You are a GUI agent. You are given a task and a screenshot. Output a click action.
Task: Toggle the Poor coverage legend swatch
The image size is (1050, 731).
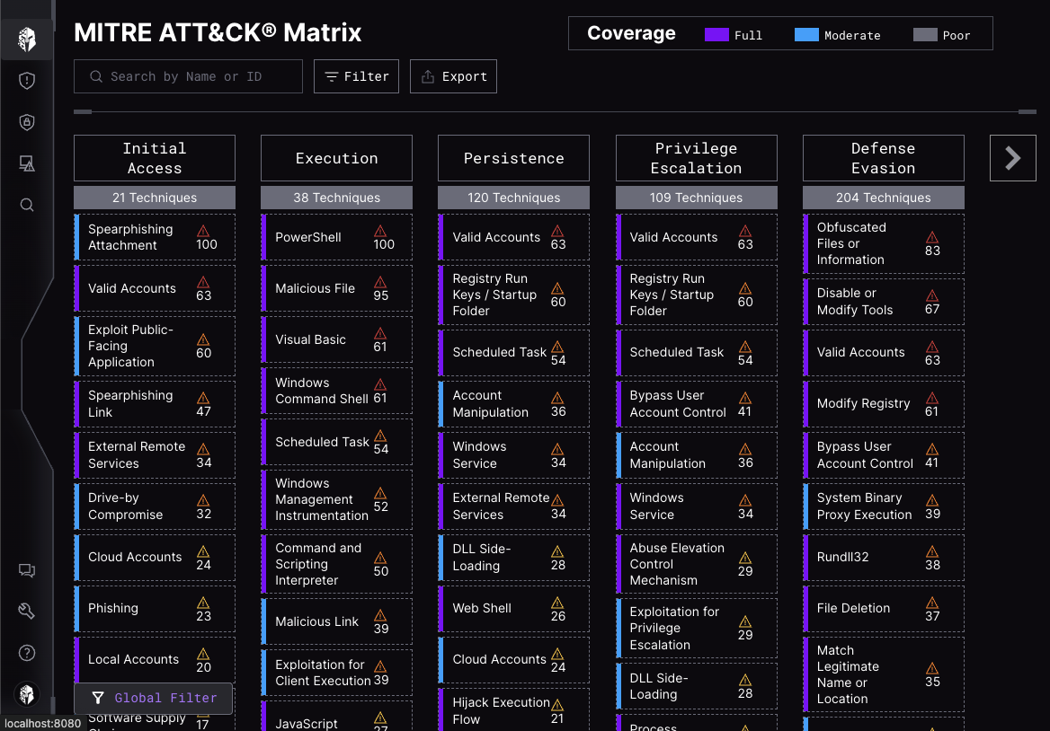(925, 35)
